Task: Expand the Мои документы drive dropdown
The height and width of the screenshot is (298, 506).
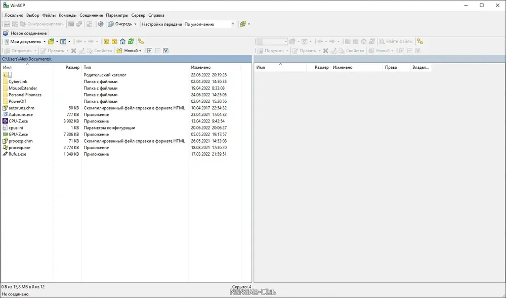Action: 45,41
